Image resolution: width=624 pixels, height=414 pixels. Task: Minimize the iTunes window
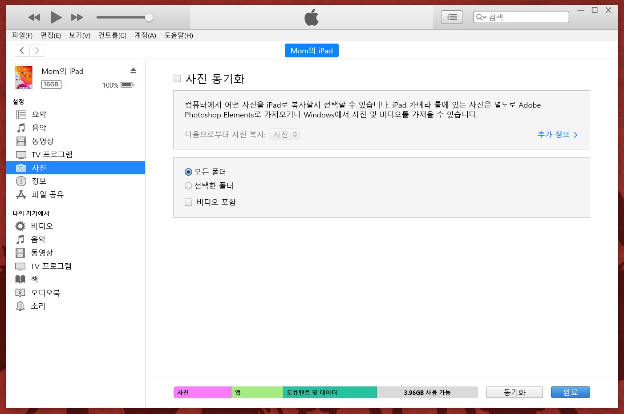pyautogui.click(x=581, y=10)
